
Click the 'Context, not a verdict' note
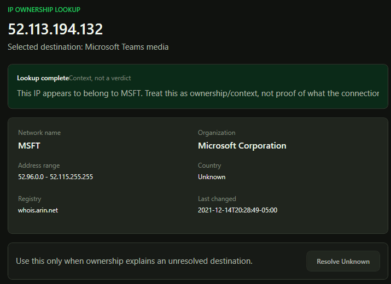pos(100,78)
